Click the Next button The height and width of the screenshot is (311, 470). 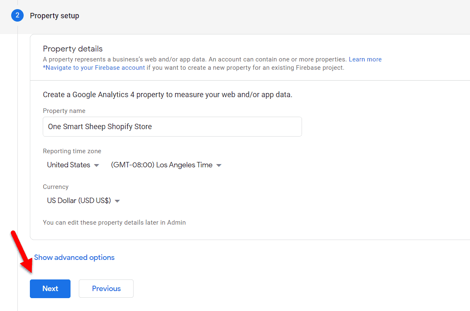(50, 289)
